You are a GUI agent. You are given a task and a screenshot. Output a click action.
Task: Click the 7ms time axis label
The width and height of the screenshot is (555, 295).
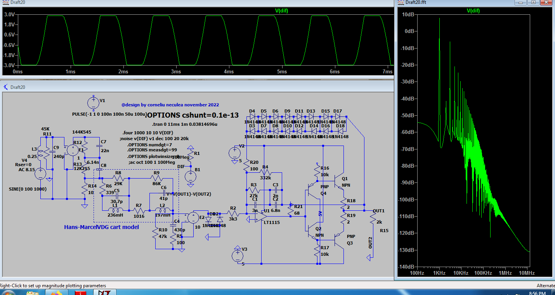pyautogui.click(x=387, y=72)
